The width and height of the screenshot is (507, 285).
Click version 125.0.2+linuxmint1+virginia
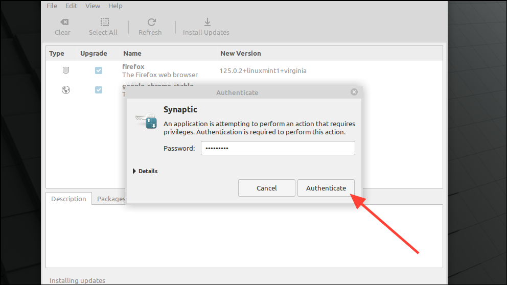pyautogui.click(x=263, y=71)
